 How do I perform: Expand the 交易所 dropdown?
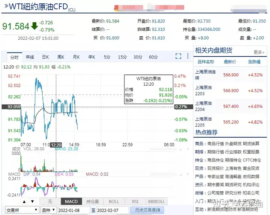tap(22, 210)
